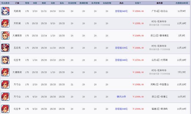Open the 五庄观 character avatar
This screenshot has height=114, width=191.
click(x=5, y=48)
